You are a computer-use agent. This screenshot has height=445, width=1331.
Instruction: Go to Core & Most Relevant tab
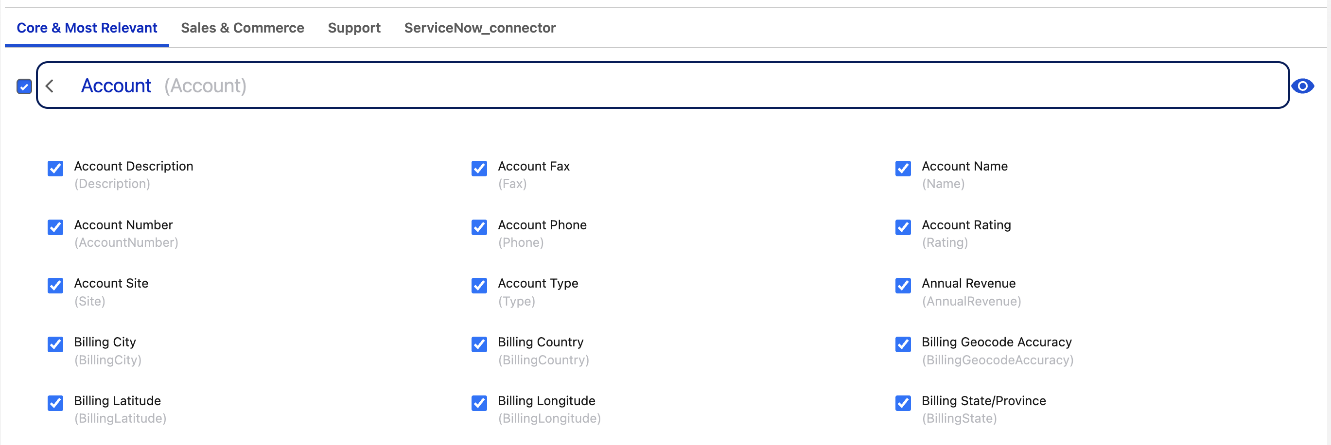click(87, 28)
